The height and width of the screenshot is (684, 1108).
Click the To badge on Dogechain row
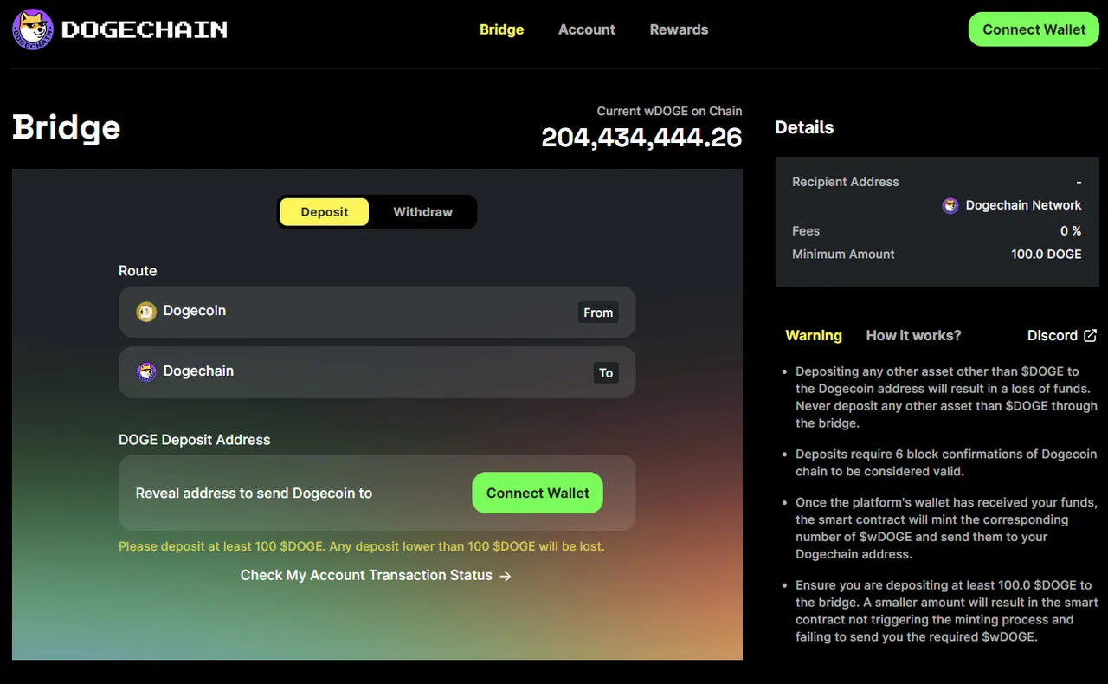pyautogui.click(x=606, y=373)
